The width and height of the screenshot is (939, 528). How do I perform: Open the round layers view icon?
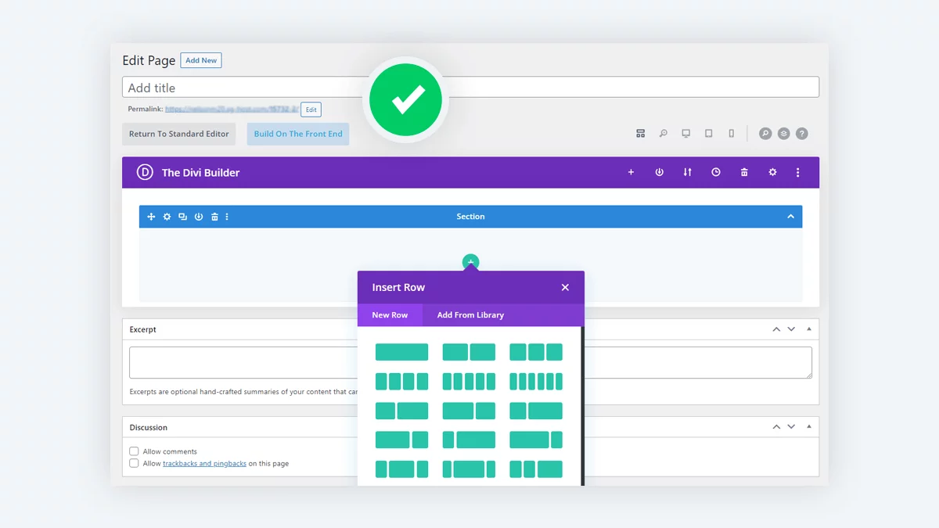(783, 134)
